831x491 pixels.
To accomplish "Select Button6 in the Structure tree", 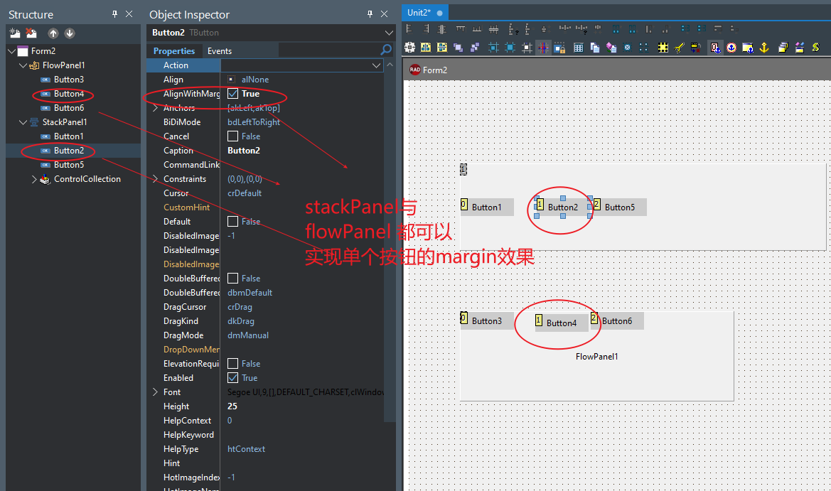I will [69, 108].
